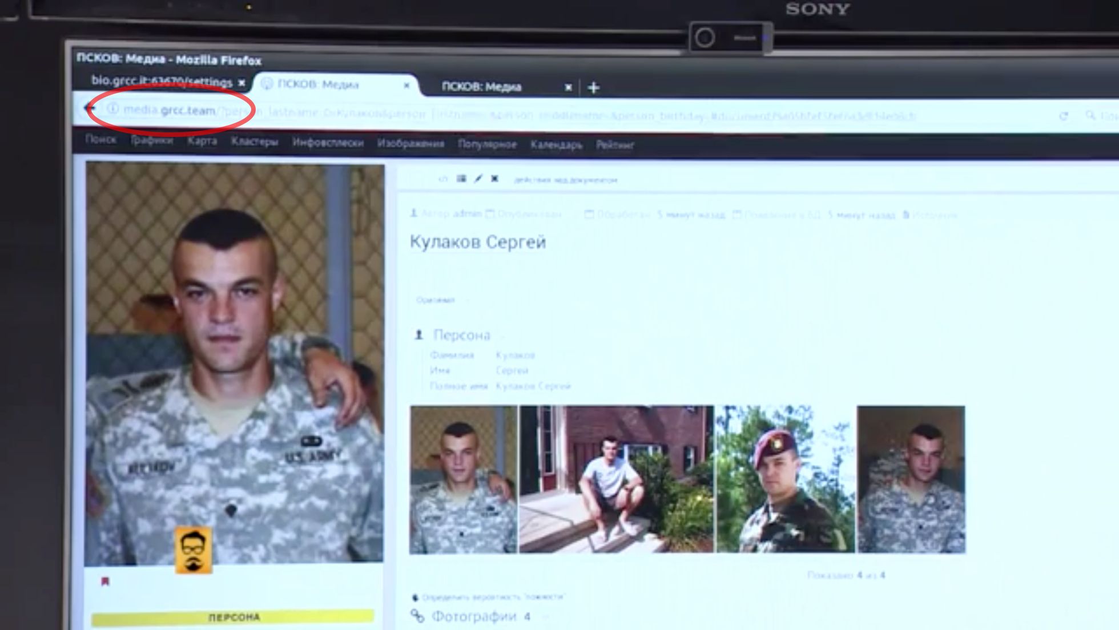Expand the Персона section
The width and height of the screenshot is (1119, 630).
(x=461, y=335)
